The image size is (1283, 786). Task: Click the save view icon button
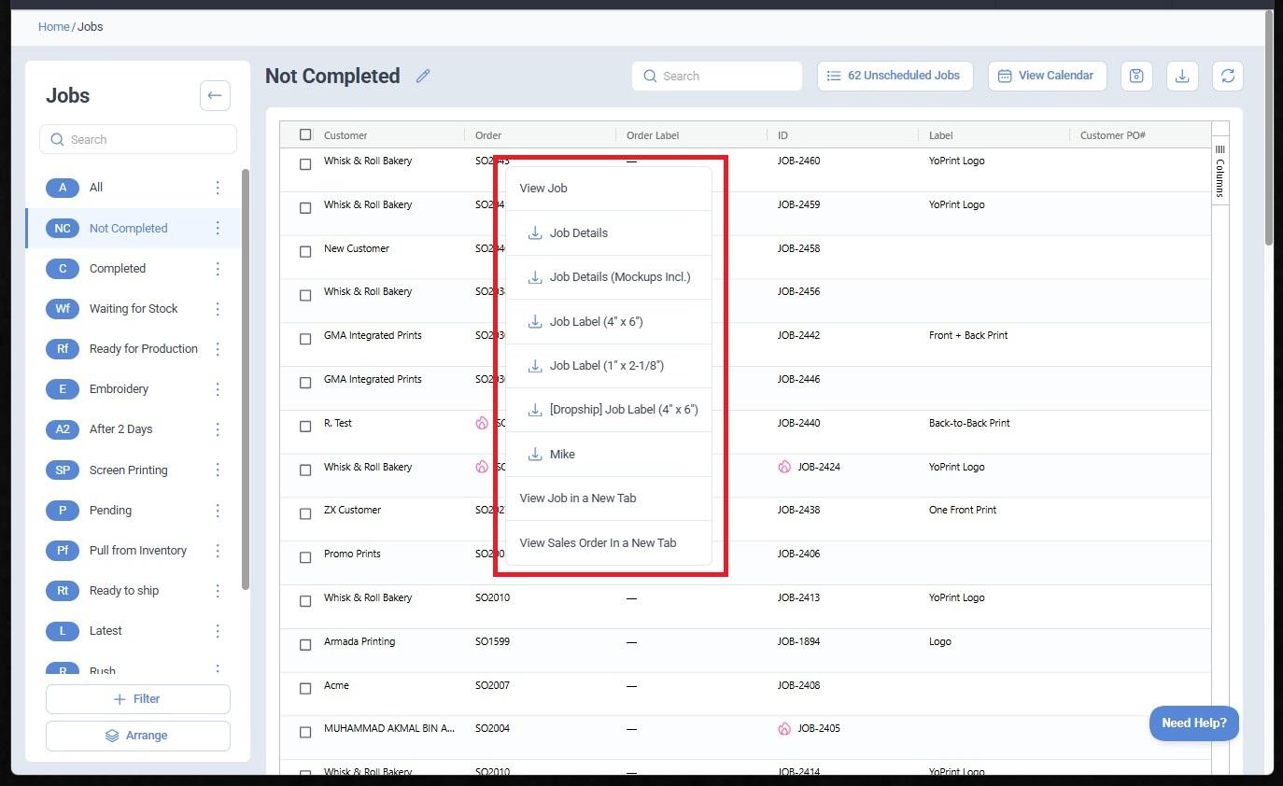(1135, 77)
